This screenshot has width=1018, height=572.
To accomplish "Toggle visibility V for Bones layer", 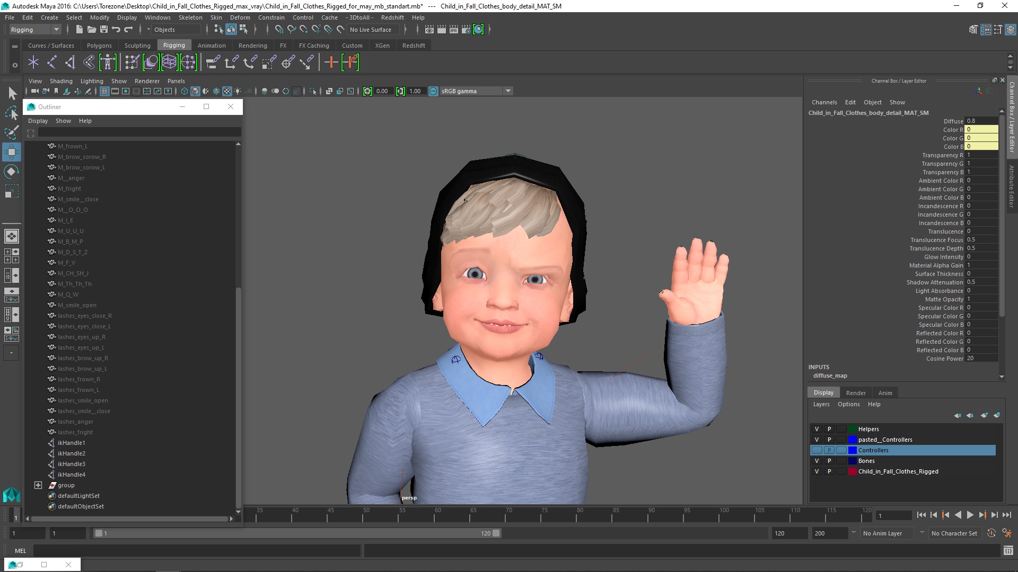I will pos(817,460).
